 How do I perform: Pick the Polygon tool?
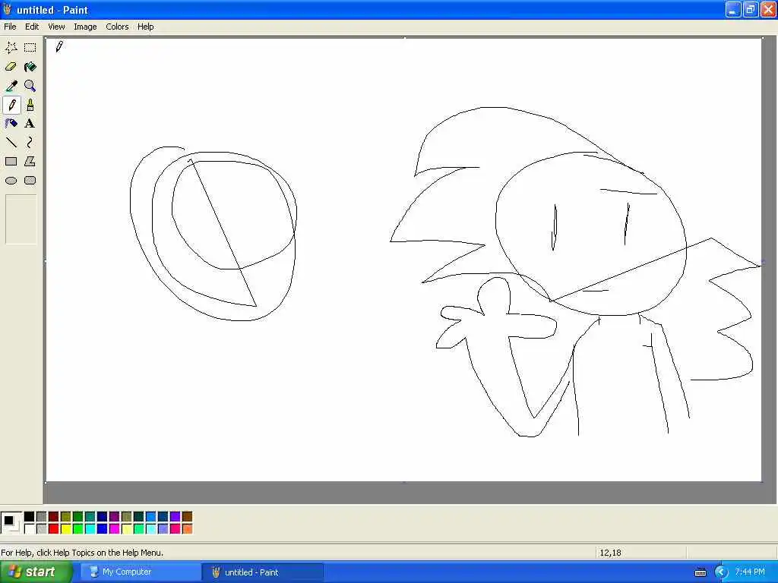tap(30, 162)
